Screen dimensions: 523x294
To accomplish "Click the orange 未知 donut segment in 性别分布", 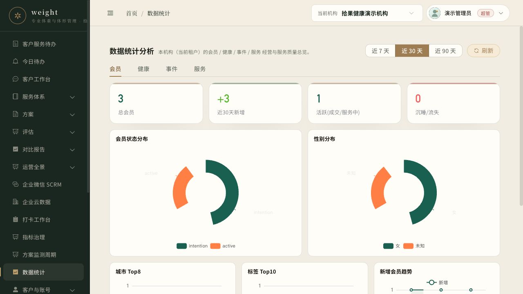I will pos(378,189).
